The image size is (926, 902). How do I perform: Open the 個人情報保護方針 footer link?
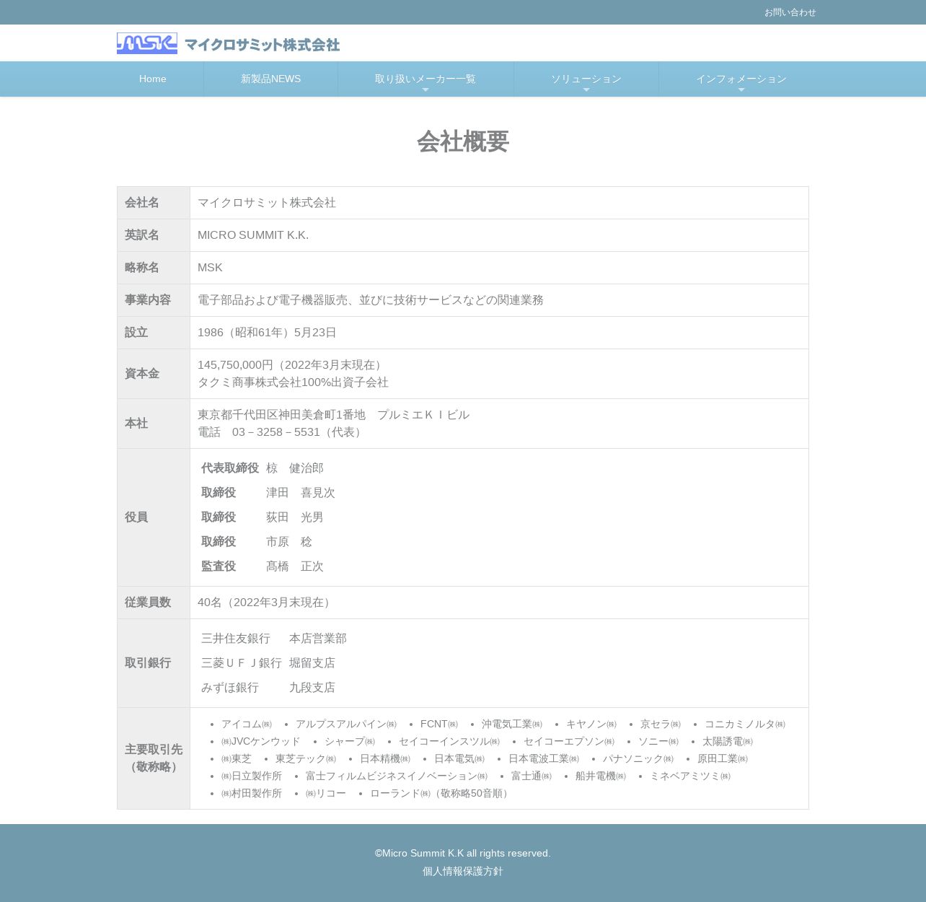pyautogui.click(x=463, y=871)
